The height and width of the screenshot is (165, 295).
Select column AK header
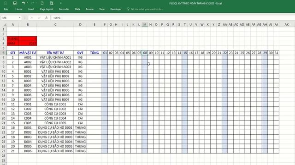[287, 24]
